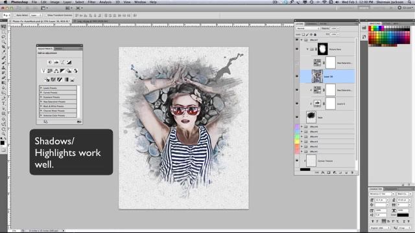Add a Posterize adjustment
The width and height of the screenshot is (415, 233).
tap(53, 80)
